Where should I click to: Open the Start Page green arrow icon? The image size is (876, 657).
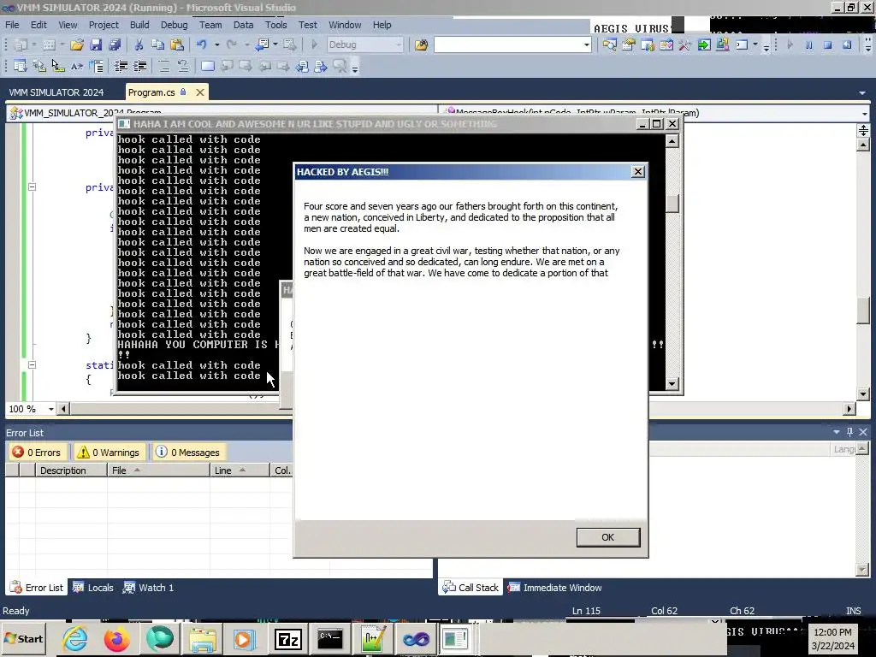tap(704, 44)
